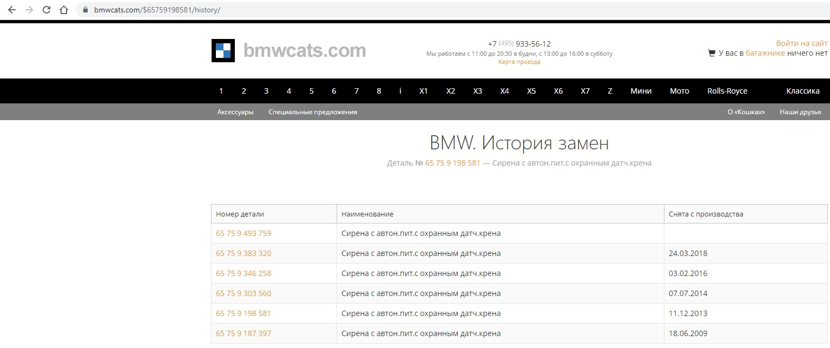Viewport: 830px width, 348px height.
Task: Select series 4 in navigation
Action: pos(289,91)
